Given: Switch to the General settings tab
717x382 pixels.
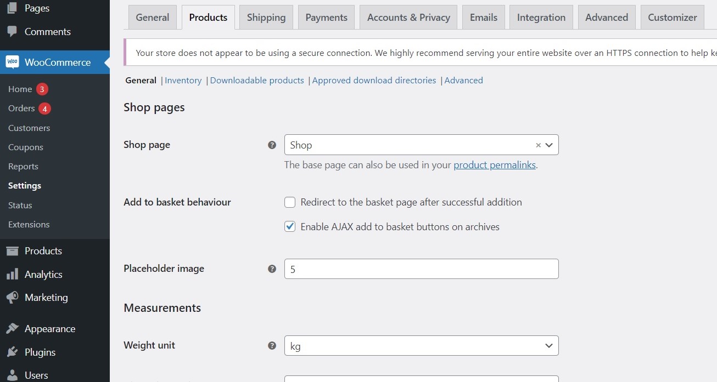Looking at the screenshot, I should tap(153, 18).
